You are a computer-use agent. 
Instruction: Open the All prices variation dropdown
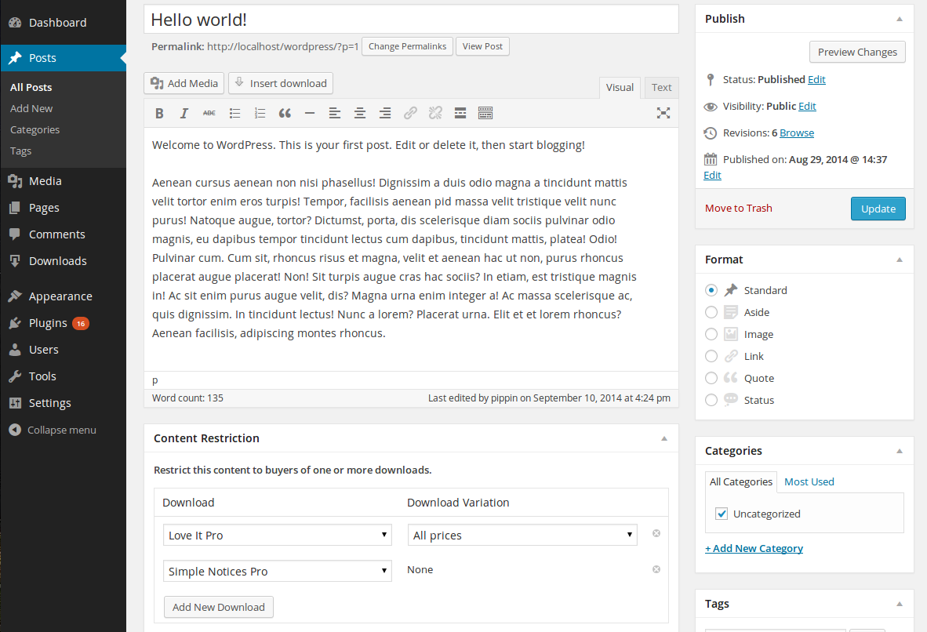(x=522, y=536)
